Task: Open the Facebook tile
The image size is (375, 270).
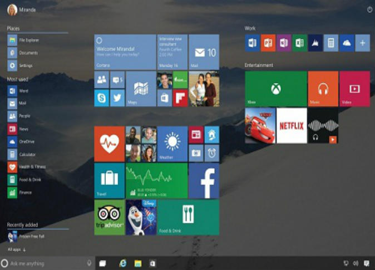Action: (x=204, y=181)
